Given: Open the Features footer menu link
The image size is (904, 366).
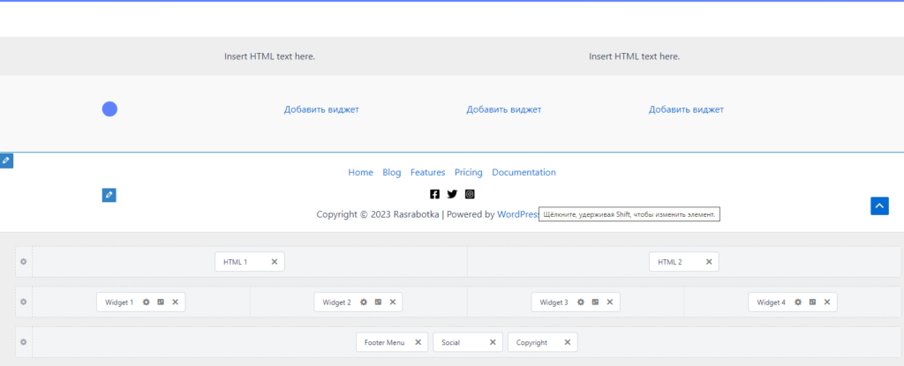Looking at the screenshot, I should pyautogui.click(x=428, y=172).
